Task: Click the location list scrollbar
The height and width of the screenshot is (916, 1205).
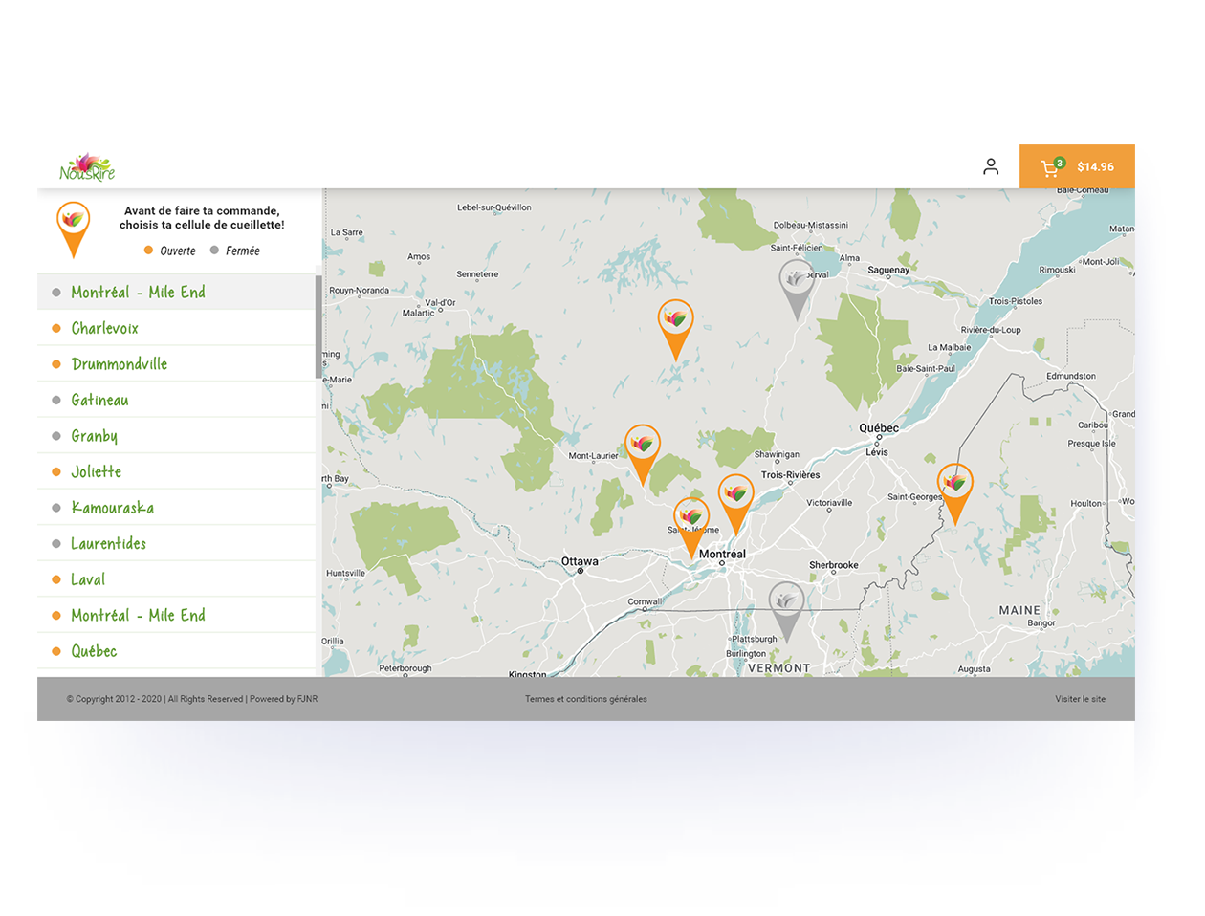Action: tap(318, 327)
